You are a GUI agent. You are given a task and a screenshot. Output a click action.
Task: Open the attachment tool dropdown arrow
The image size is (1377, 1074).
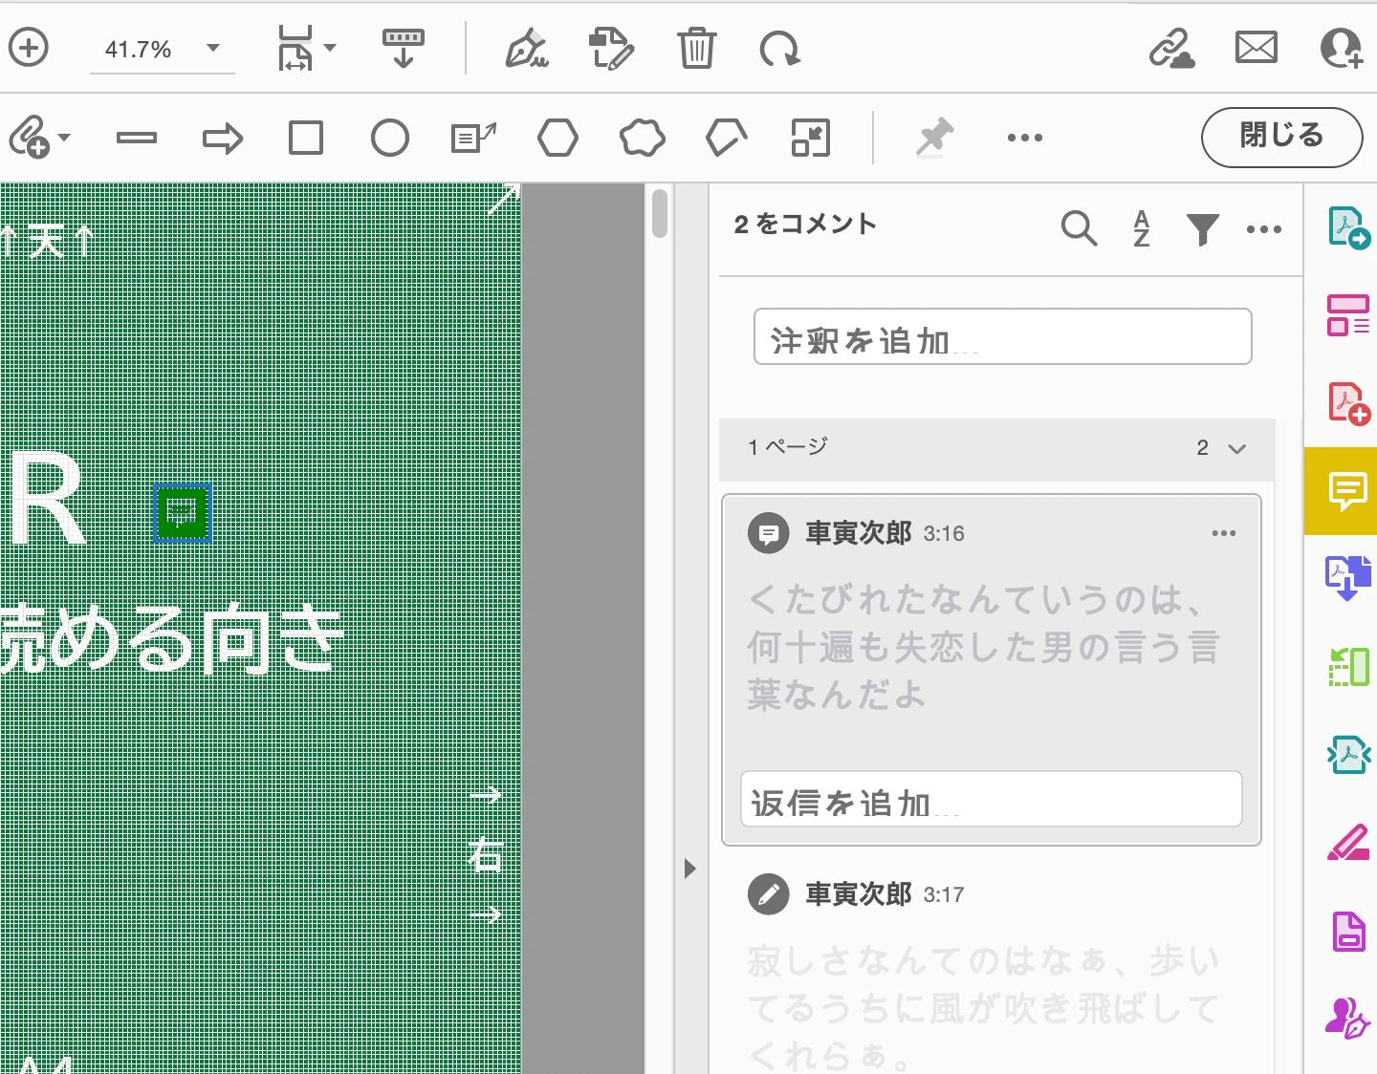pyautogui.click(x=64, y=138)
